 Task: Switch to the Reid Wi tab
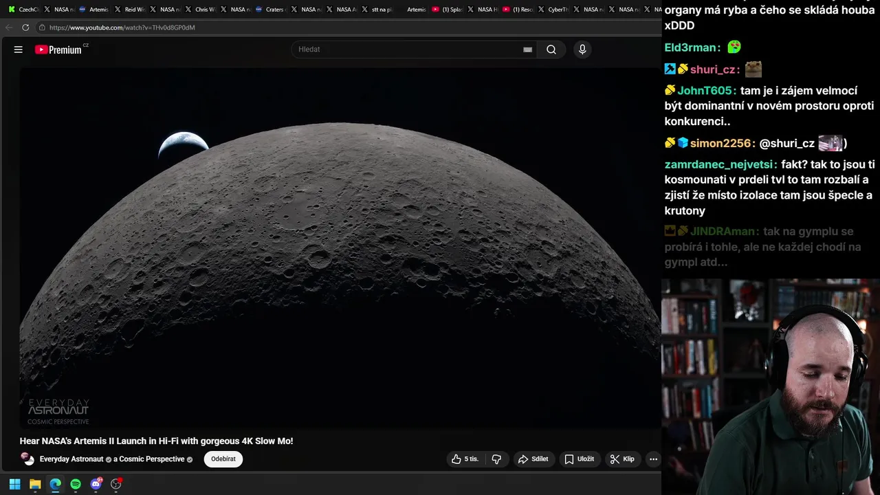point(129,10)
